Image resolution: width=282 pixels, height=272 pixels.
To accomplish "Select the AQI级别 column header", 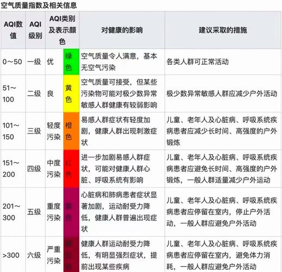I will (35, 30).
